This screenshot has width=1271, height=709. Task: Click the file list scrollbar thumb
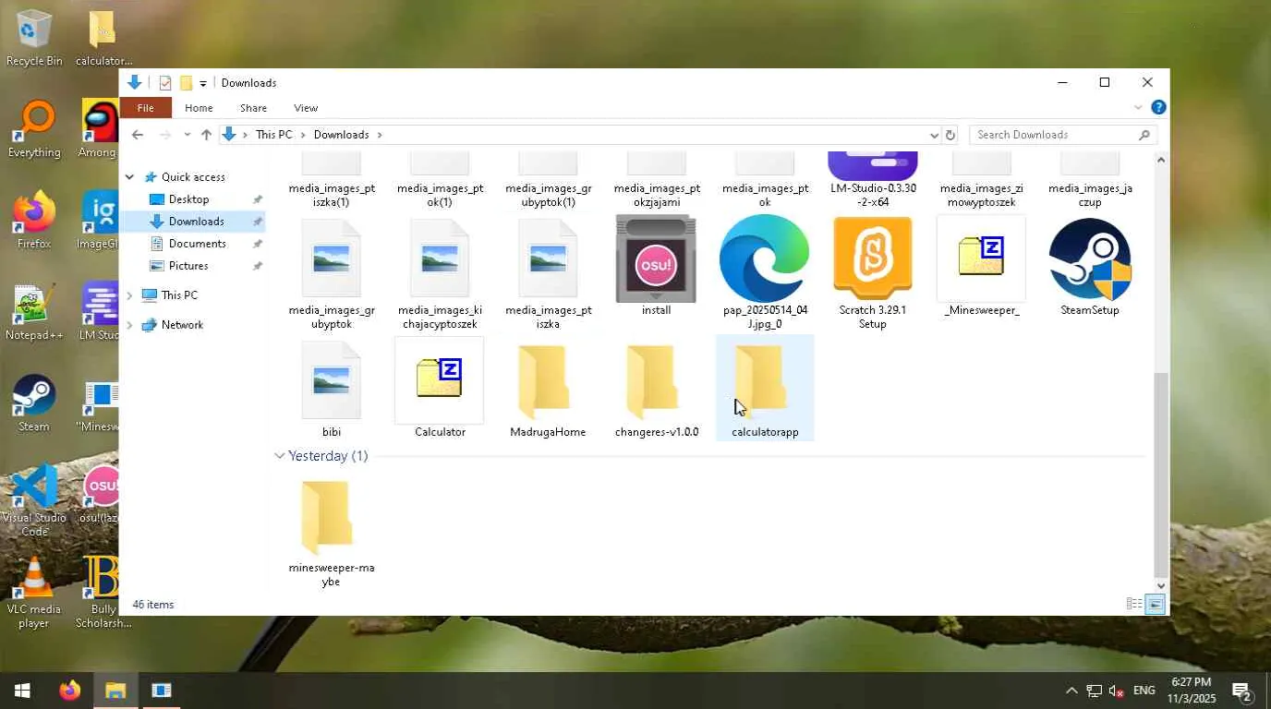[1161, 474]
